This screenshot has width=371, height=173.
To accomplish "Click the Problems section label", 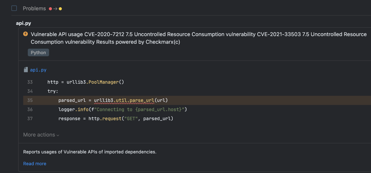I will (34, 9).
